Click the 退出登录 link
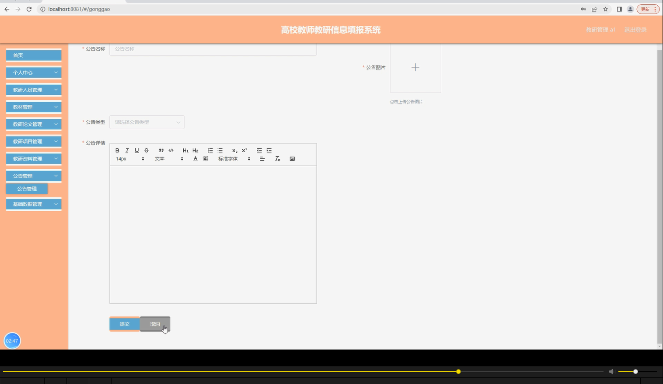The height and width of the screenshot is (384, 663). [635, 30]
